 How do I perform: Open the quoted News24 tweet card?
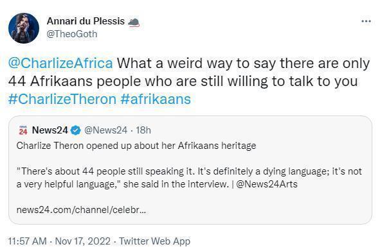(190, 170)
